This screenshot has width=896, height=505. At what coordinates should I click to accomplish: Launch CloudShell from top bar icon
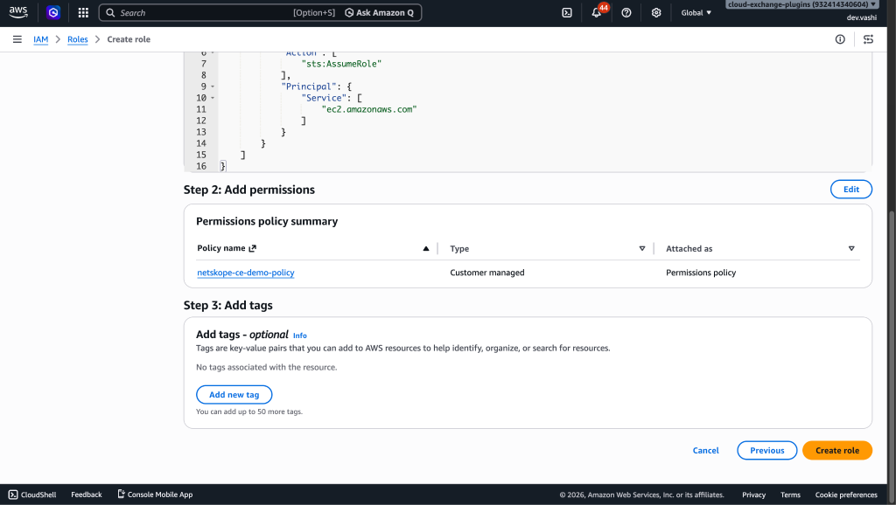[567, 12]
